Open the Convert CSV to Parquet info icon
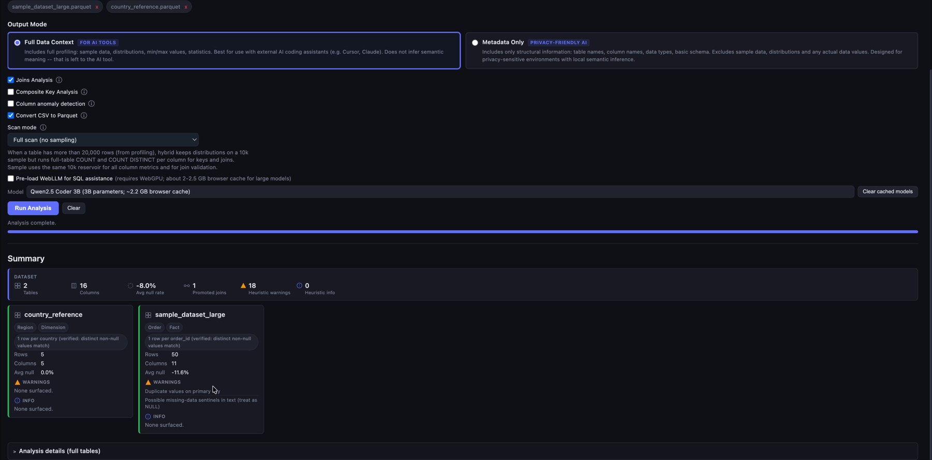This screenshot has width=932, height=460. click(84, 115)
